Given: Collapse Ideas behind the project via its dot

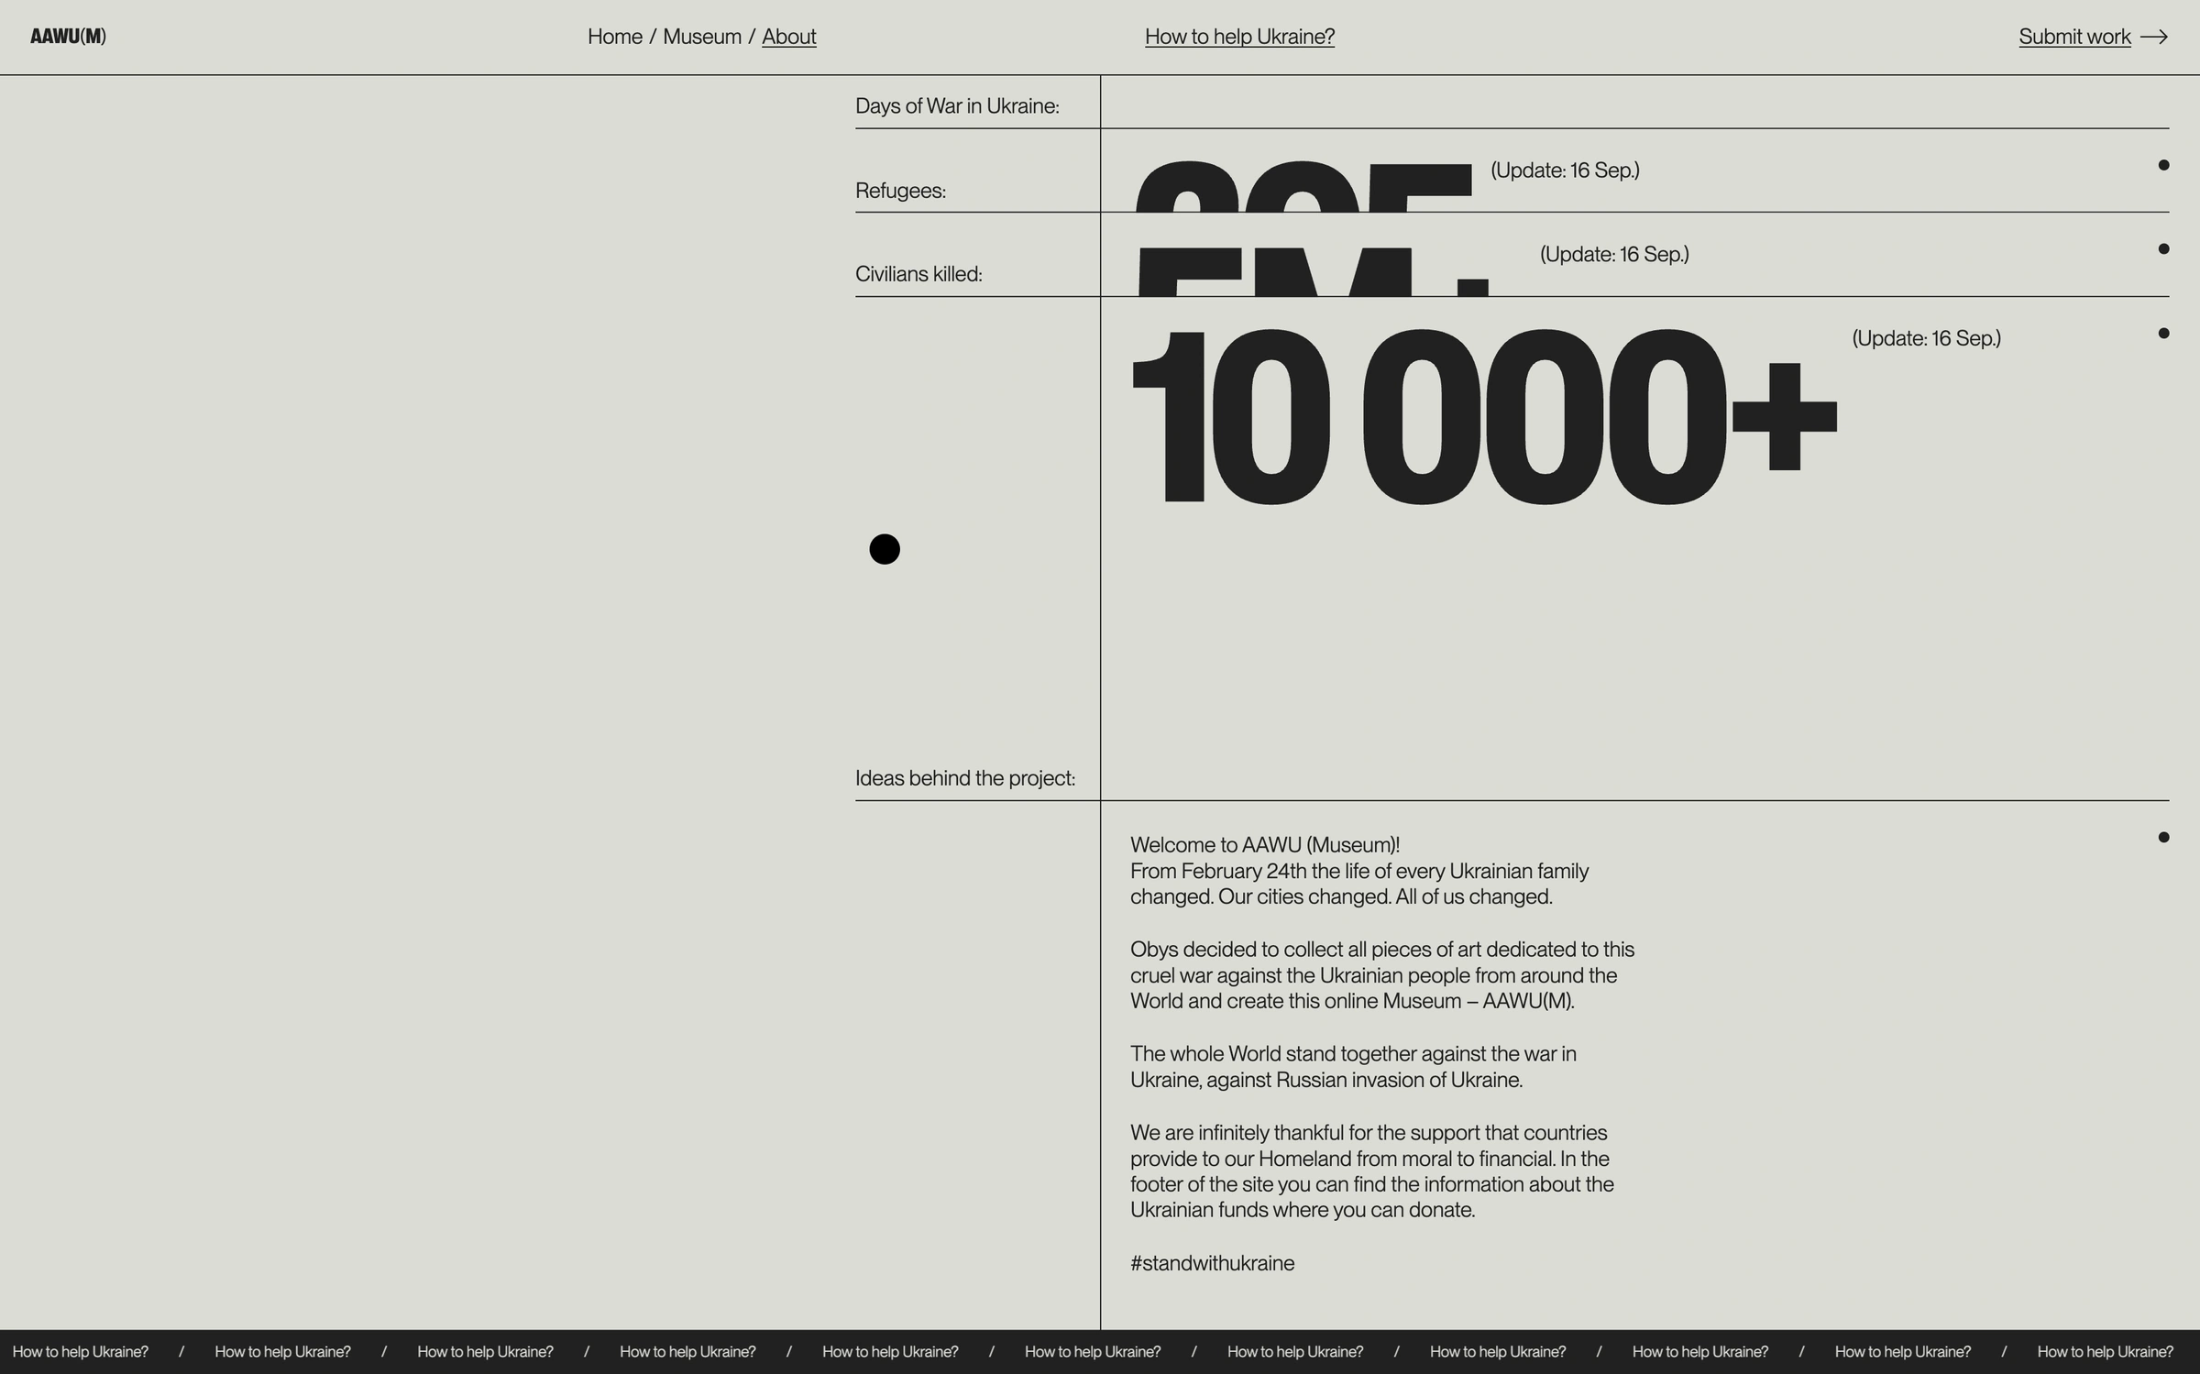Looking at the screenshot, I should coord(2163,837).
